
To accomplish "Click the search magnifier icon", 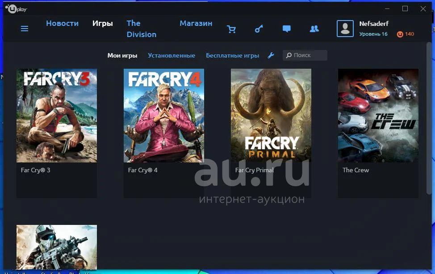I will point(289,55).
